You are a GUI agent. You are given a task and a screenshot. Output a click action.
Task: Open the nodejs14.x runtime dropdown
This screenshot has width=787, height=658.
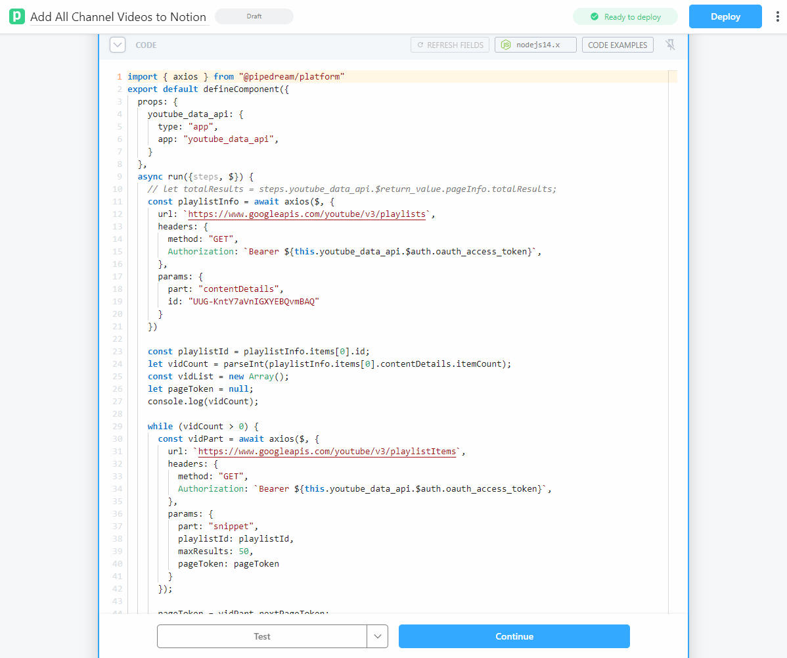click(535, 45)
